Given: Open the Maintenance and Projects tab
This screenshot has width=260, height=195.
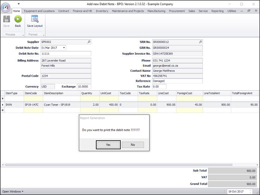Looking at the screenshot, I should 128,11.
